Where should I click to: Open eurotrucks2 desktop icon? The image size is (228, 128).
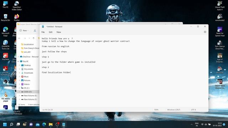pos(220,18)
